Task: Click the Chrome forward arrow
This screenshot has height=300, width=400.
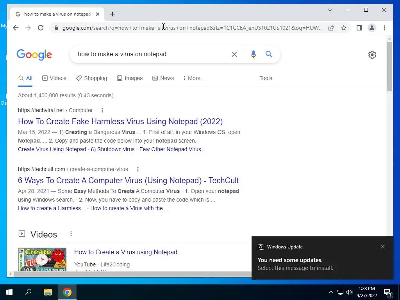Action: pyautogui.click(x=28, y=28)
